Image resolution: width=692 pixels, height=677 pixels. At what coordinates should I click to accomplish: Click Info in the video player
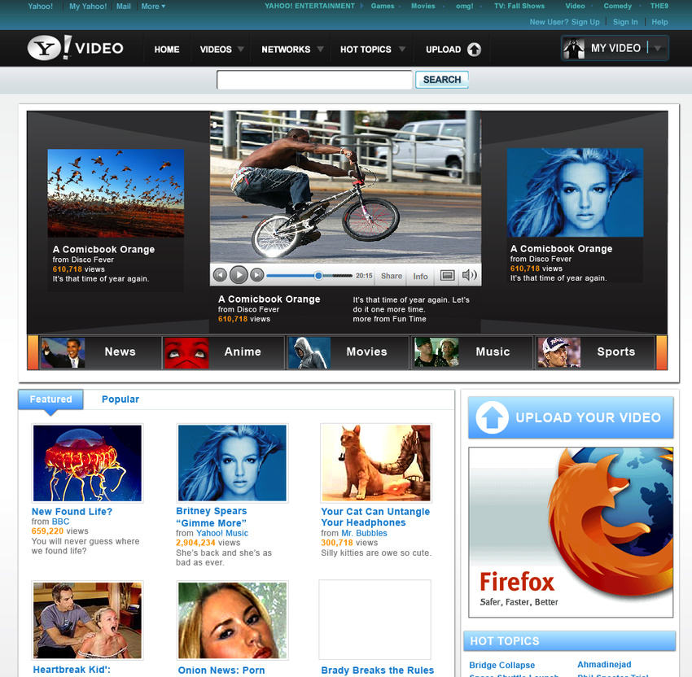coord(420,276)
